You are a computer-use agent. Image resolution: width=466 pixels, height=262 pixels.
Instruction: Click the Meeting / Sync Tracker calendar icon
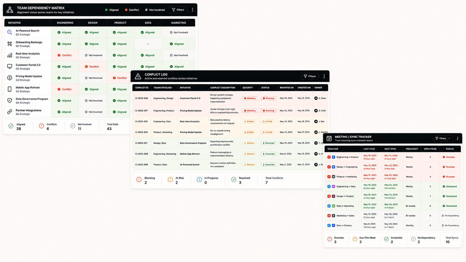click(x=329, y=138)
